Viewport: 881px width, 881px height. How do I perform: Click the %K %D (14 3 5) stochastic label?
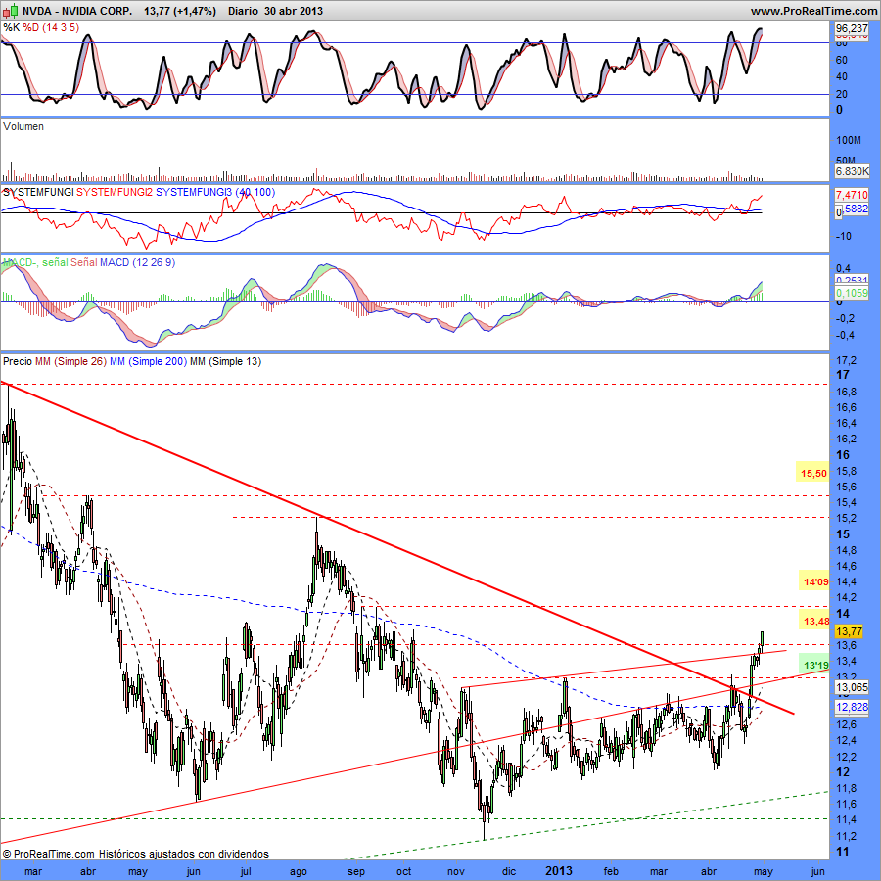pos(41,27)
